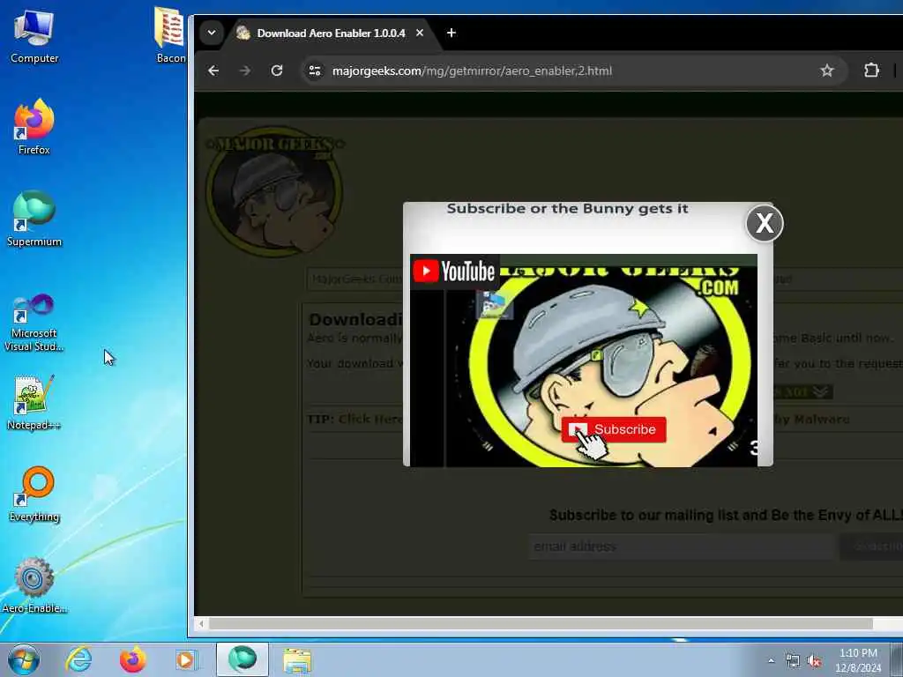The height and width of the screenshot is (677, 903).
Task: Click the email address input field
Action: (x=682, y=547)
